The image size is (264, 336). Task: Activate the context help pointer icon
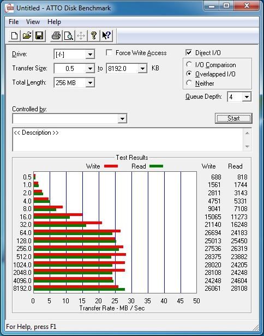(106, 35)
